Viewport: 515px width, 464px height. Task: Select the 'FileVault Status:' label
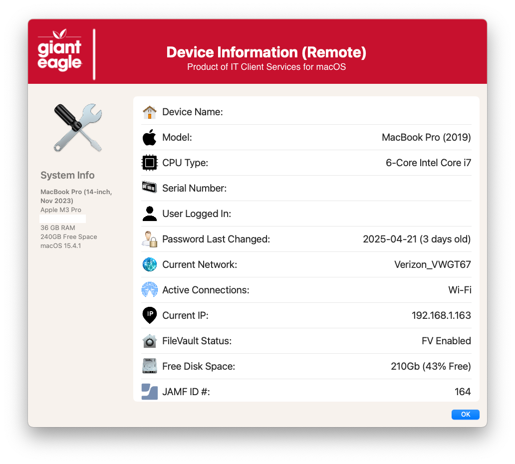tap(197, 341)
